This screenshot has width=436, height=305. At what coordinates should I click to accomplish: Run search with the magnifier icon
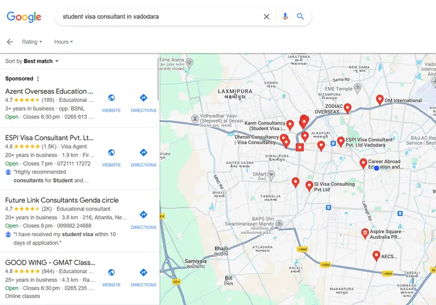pos(300,16)
